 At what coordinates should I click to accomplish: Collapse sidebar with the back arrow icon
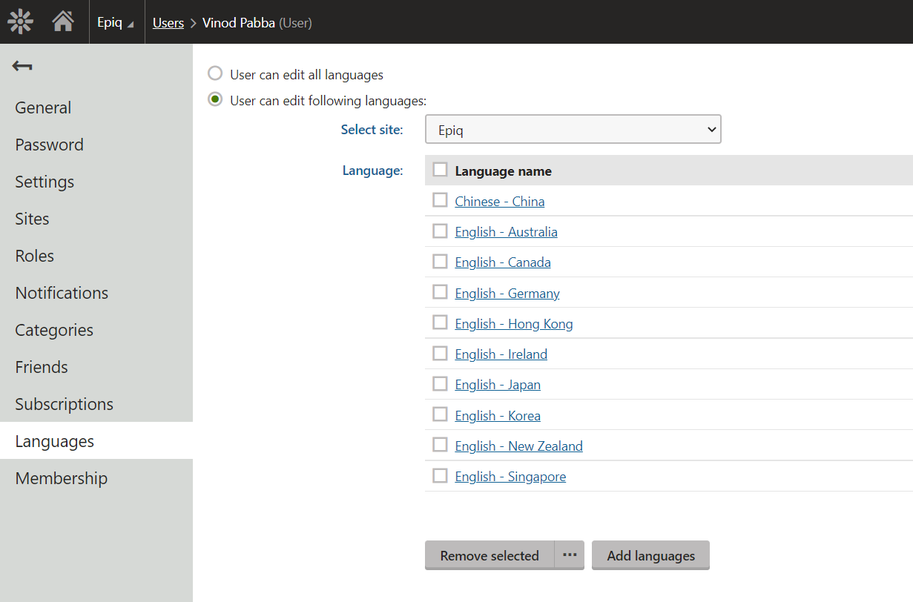[22, 67]
